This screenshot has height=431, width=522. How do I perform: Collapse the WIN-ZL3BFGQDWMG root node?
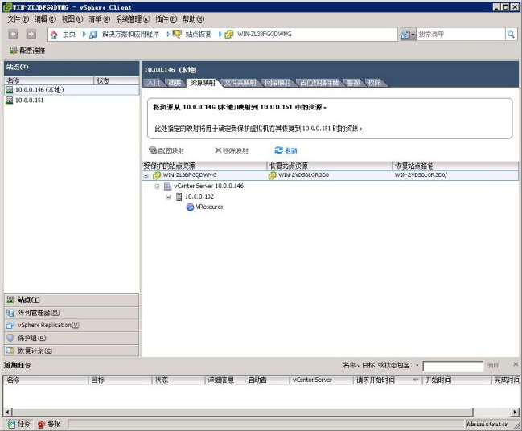point(146,175)
